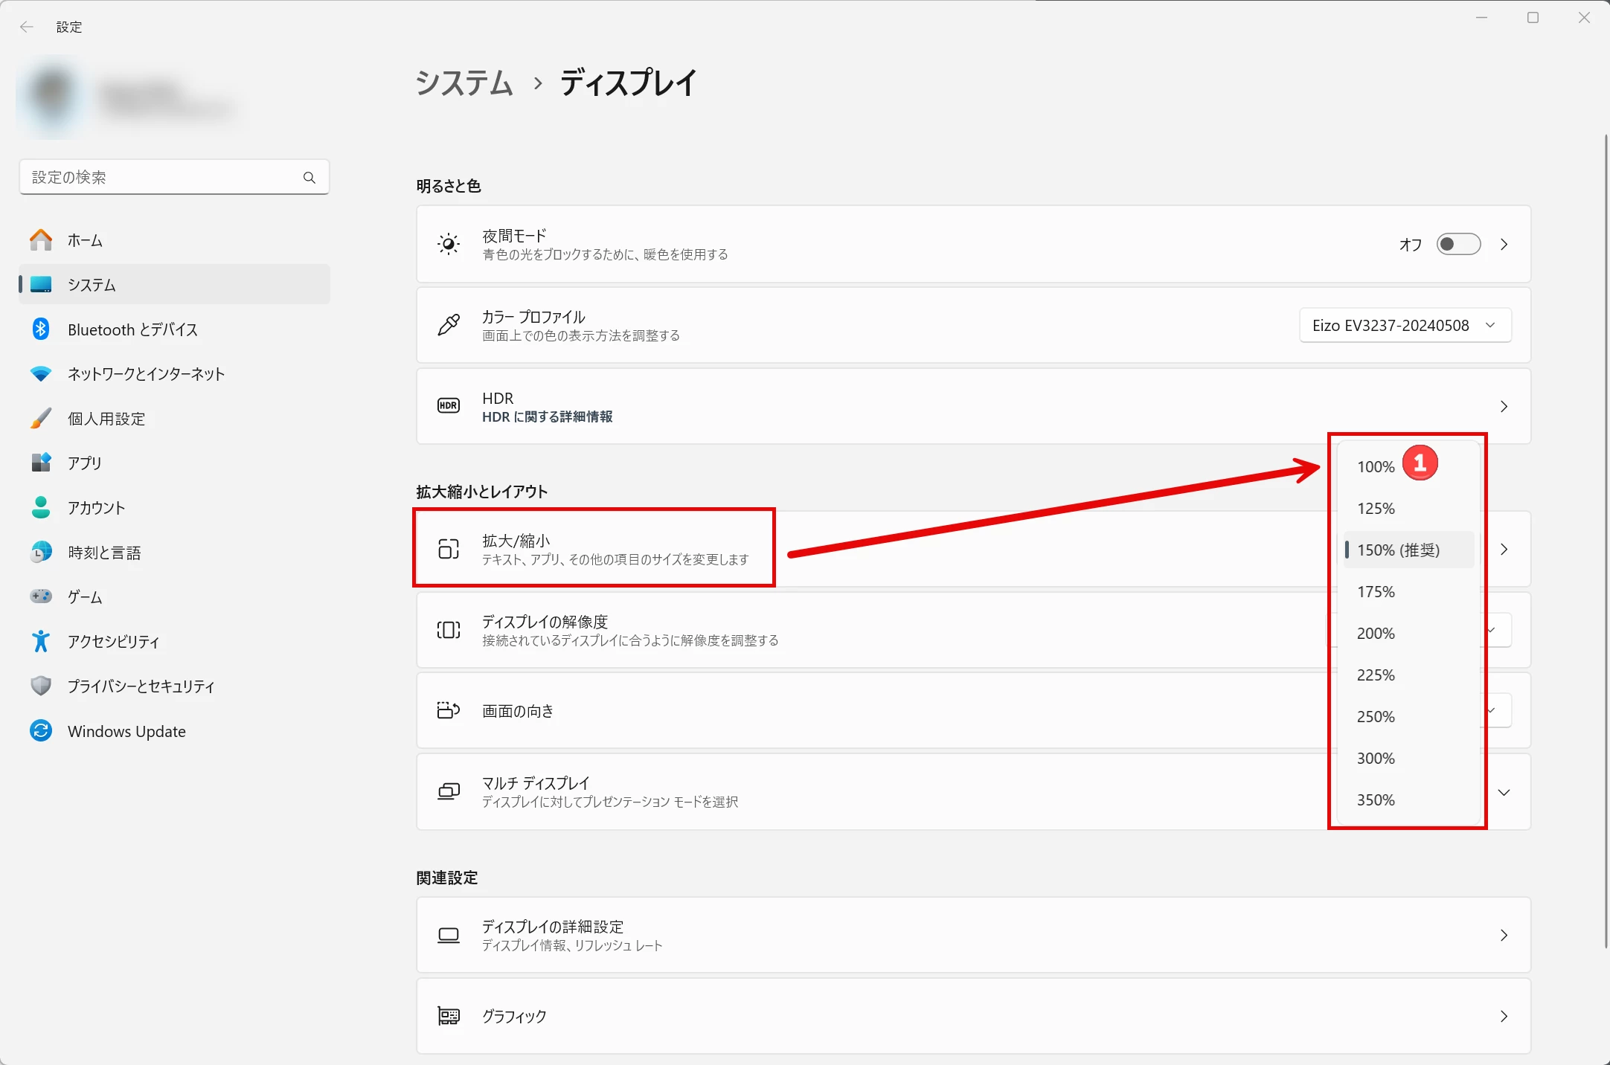
Task: Open HDR details link
Action: pyautogui.click(x=547, y=417)
